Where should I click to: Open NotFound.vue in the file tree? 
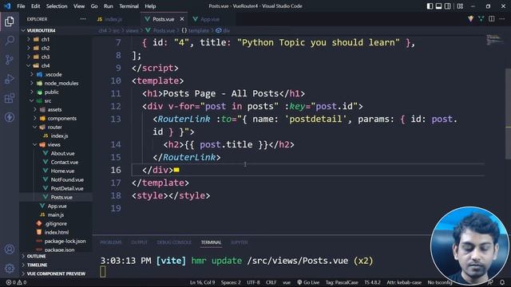pos(56,179)
